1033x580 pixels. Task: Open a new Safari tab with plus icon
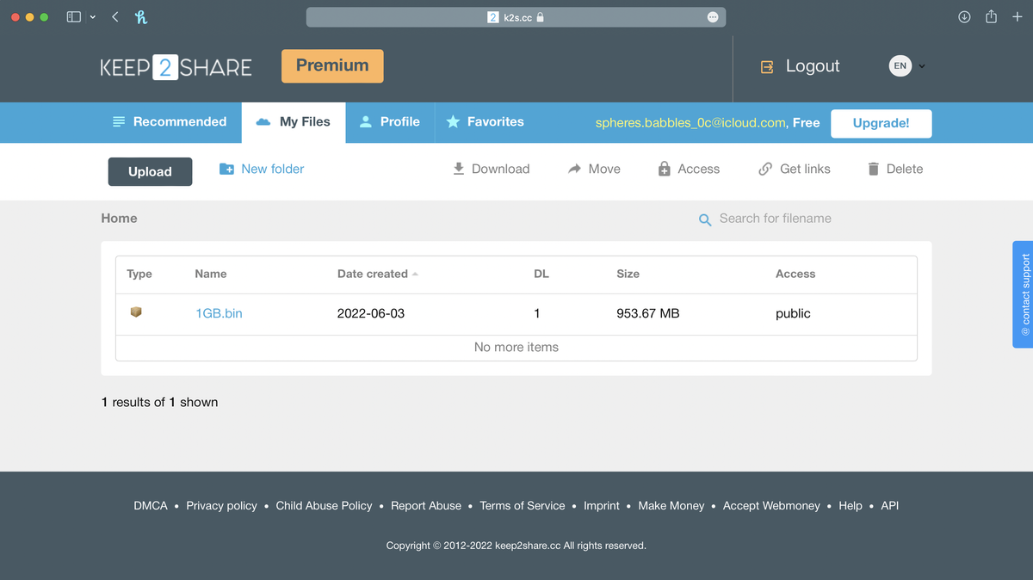click(1017, 17)
